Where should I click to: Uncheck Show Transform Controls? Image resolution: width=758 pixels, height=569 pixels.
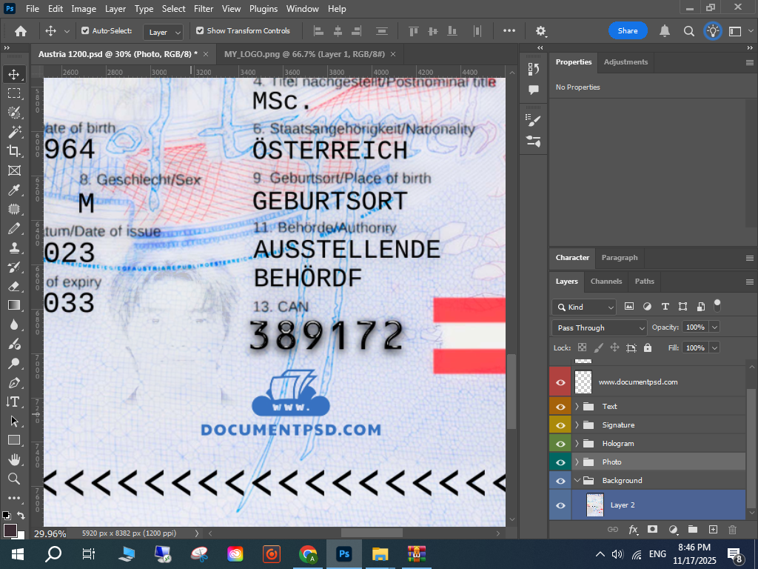pyautogui.click(x=200, y=31)
